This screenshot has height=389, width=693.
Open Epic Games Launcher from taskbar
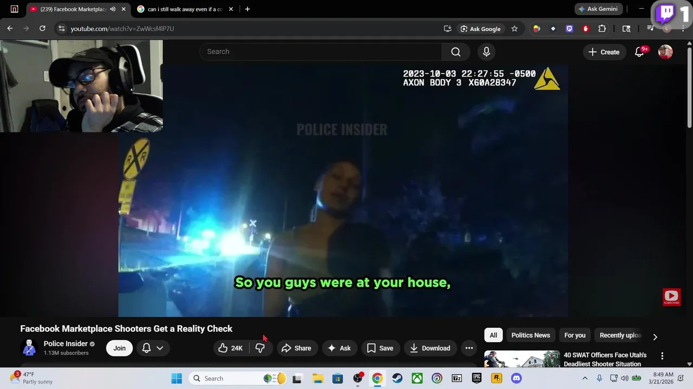(x=476, y=378)
